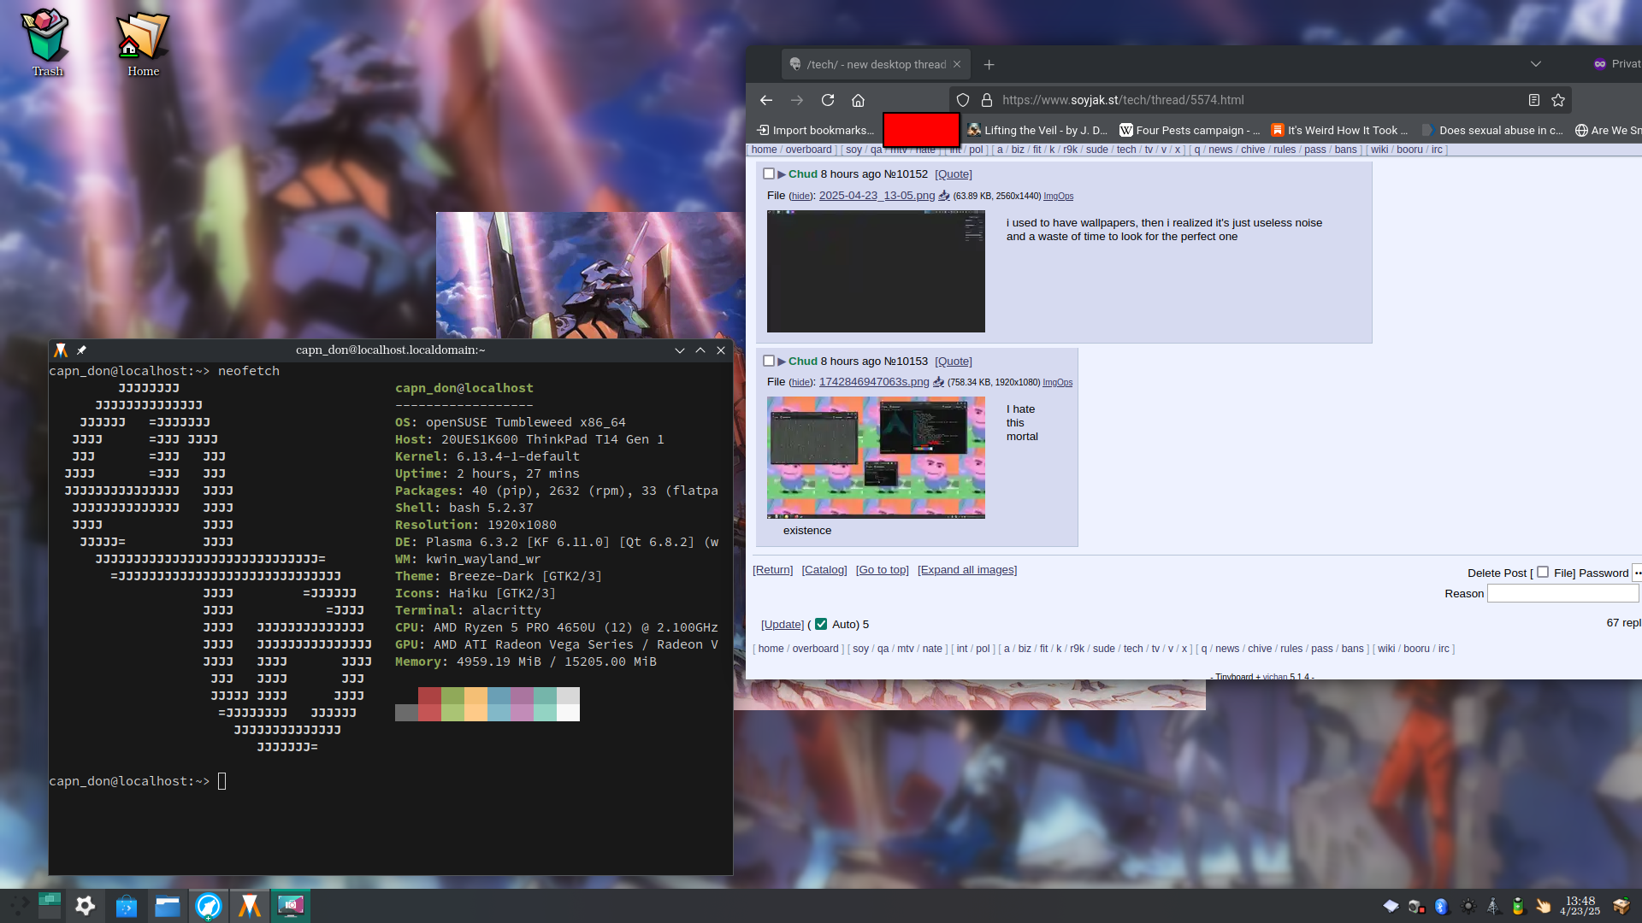Screen dimensions: 1642x923
Task: Open the network tower tray icon
Action: click(x=1492, y=906)
